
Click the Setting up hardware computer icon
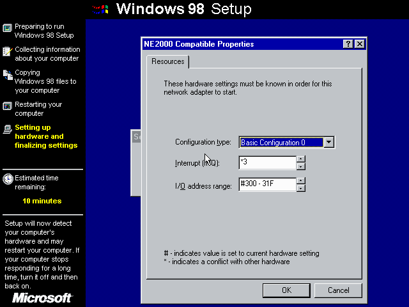[7, 129]
